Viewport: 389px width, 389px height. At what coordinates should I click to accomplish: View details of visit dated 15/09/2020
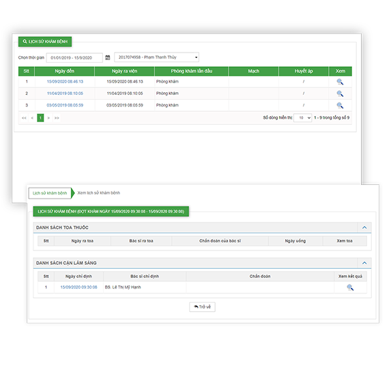[340, 82]
